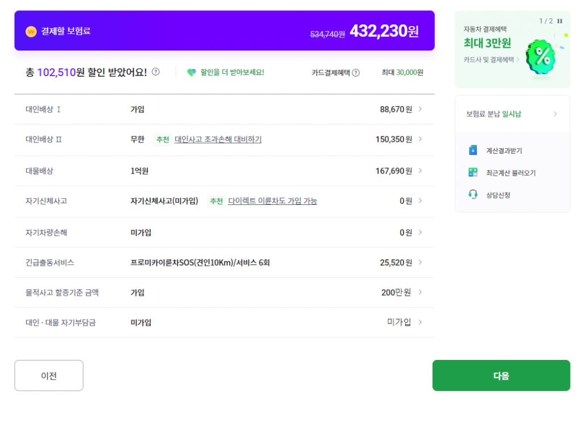Pause the promotional banner carousel
The image size is (582, 436).
point(560,21)
